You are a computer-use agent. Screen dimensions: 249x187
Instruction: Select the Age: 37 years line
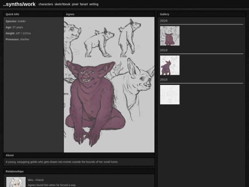[14, 27]
